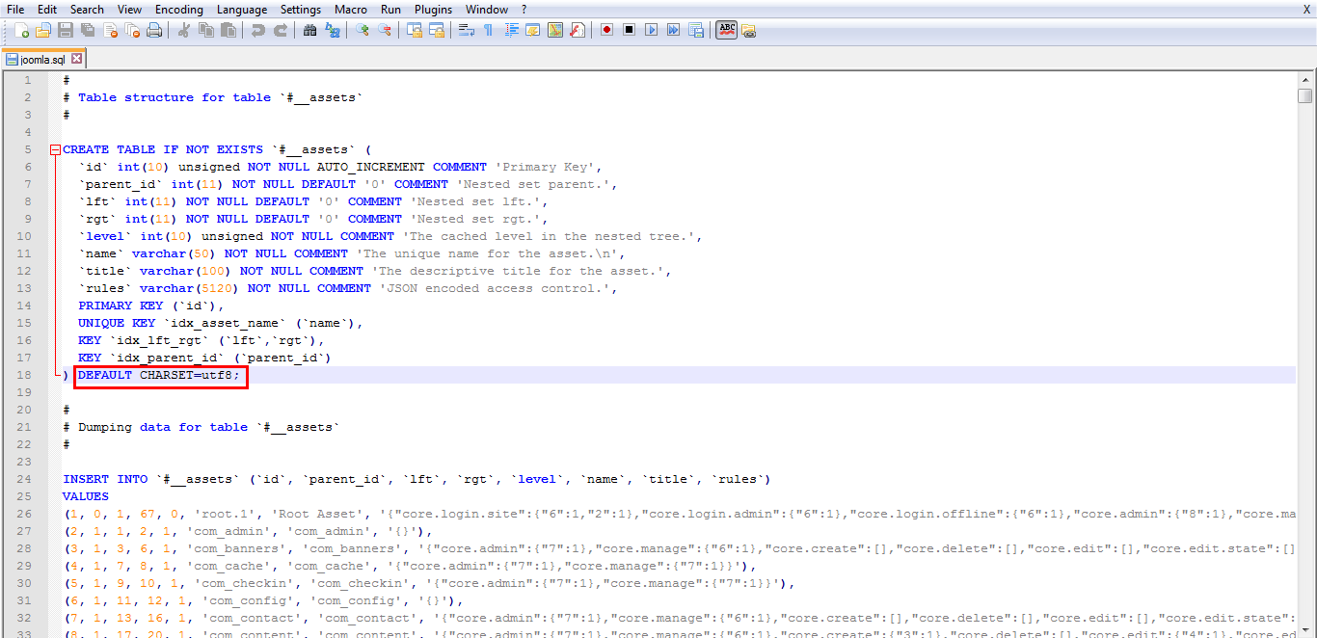Toggle show all characters paragraph icon
1317x638 pixels.
[488, 31]
